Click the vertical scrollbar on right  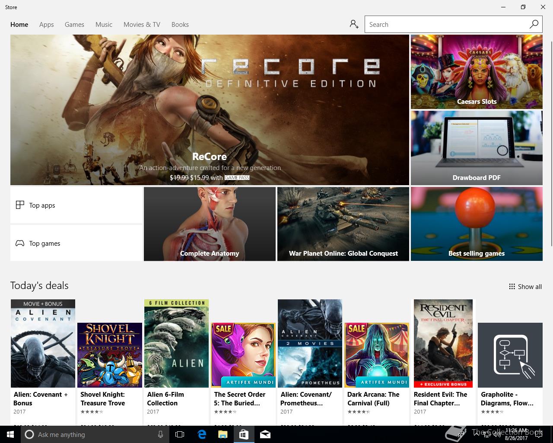point(550,143)
